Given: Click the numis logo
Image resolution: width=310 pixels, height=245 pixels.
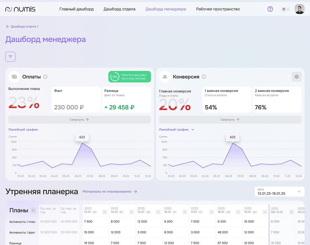Looking at the screenshot, I should click(20, 9).
